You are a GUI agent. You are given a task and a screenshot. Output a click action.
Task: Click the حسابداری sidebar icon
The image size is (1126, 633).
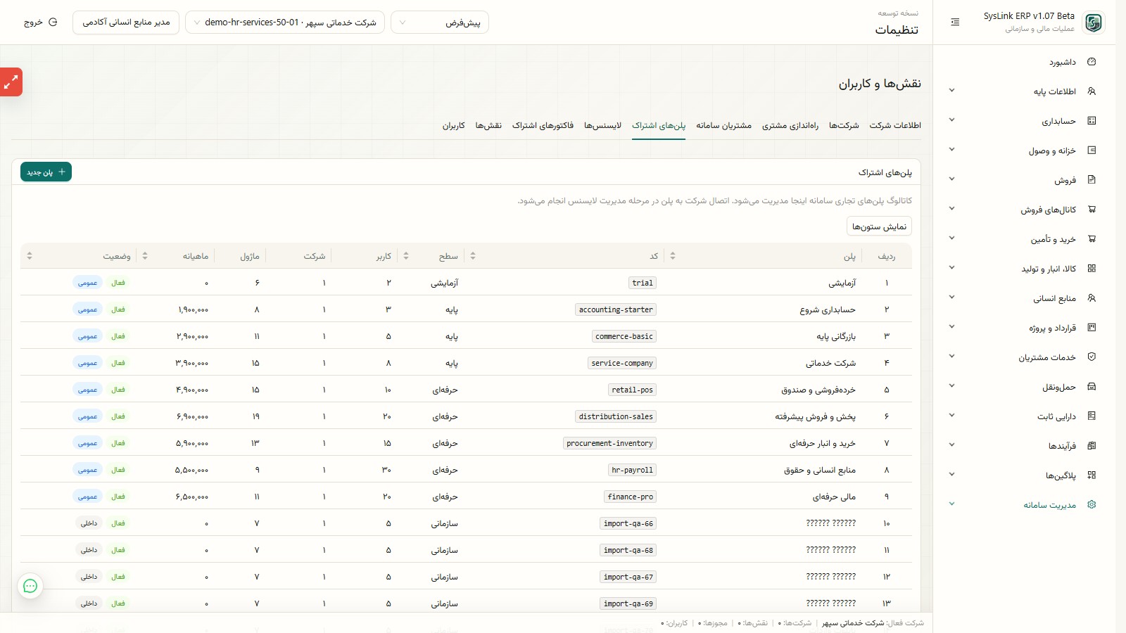coord(1092,121)
